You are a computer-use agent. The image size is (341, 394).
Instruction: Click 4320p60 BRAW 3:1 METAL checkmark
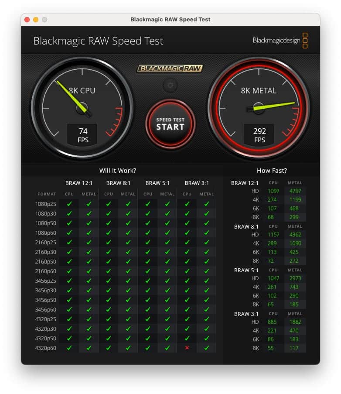(206, 348)
